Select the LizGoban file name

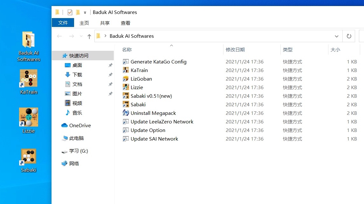click(141, 79)
